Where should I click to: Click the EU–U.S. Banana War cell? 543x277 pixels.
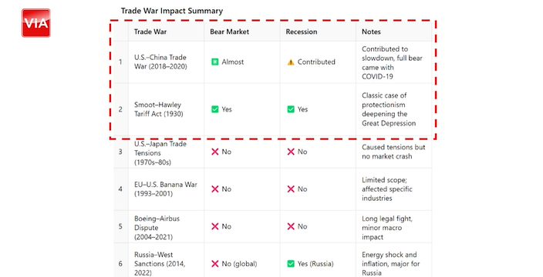(x=167, y=189)
